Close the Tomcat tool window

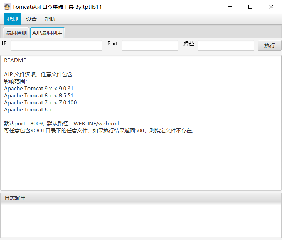pyautogui.click(x=271, y=7)
